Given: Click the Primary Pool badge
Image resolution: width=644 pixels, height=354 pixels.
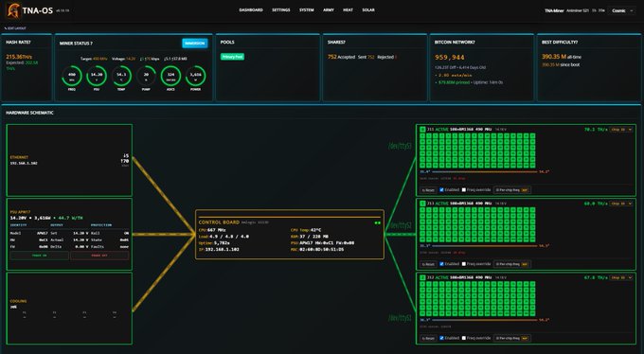Looking at the screenshot, I should coord(232,57).
